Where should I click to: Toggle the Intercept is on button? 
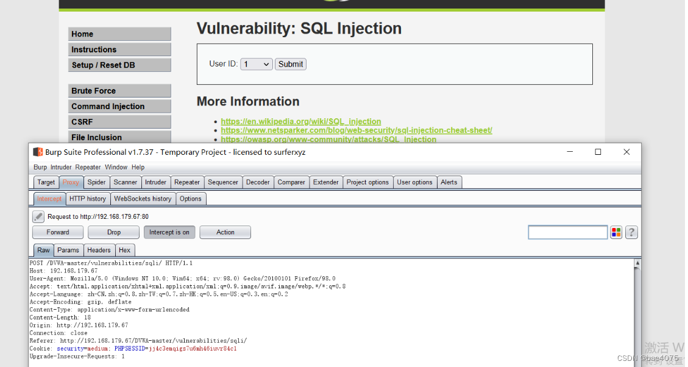coord(169,232)
